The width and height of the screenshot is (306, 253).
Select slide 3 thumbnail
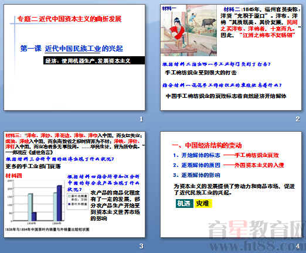pyautogui.click(x=74, y=184)
